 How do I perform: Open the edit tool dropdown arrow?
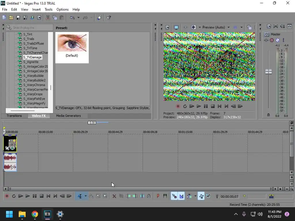[x=86, y=196]
